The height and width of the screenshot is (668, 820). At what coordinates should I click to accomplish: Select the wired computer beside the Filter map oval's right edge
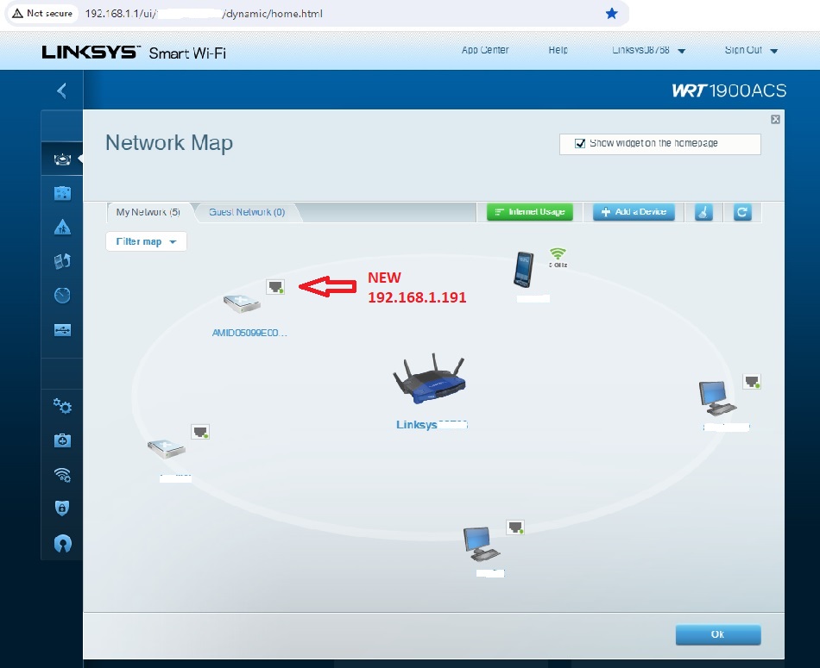(717, 398)
